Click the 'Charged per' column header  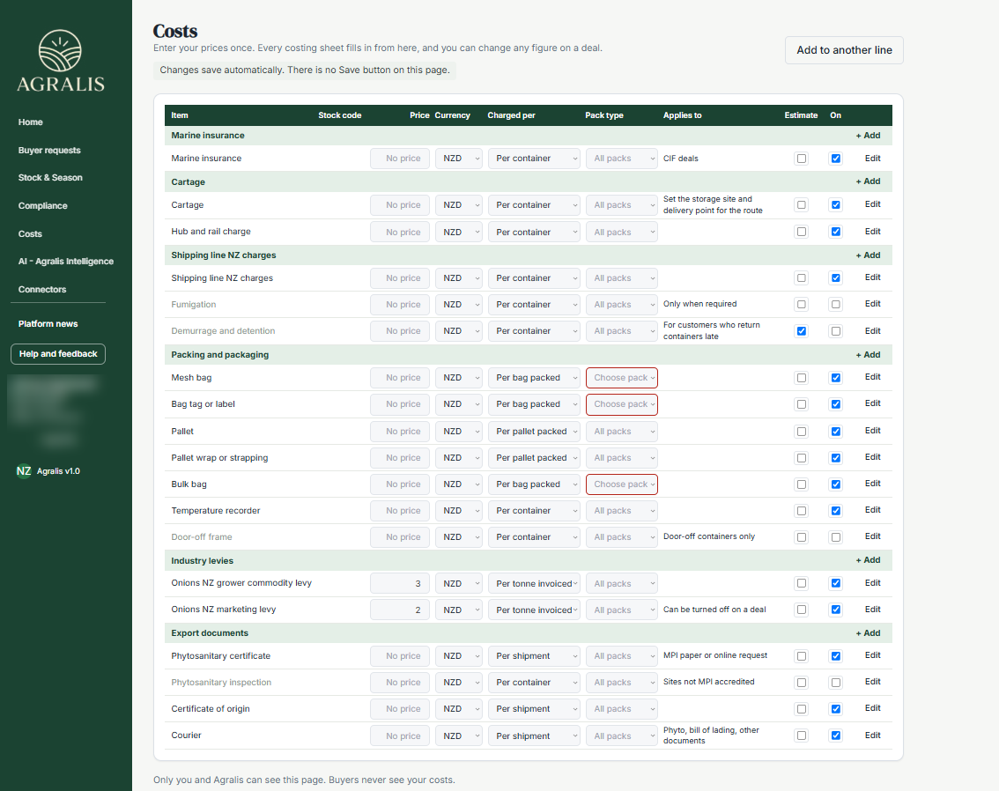click(x=511, y=115)
